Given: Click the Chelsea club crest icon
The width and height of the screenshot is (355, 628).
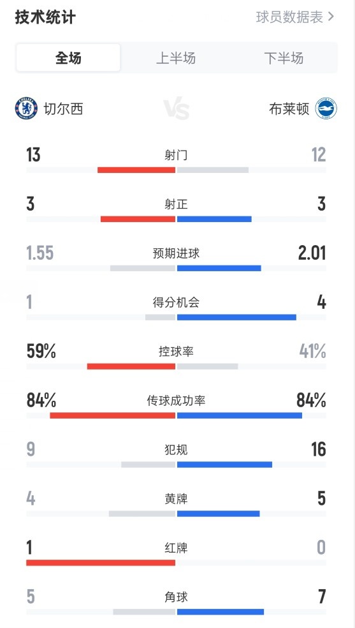Looking at the screenshot, I should 26,108.
